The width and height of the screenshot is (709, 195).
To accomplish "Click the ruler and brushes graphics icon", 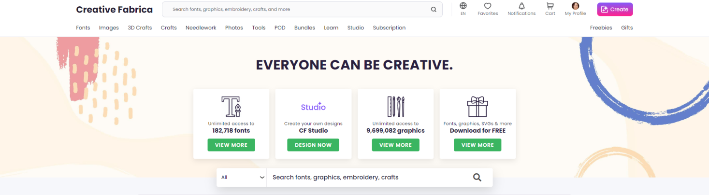I will (x=396, y=107).
